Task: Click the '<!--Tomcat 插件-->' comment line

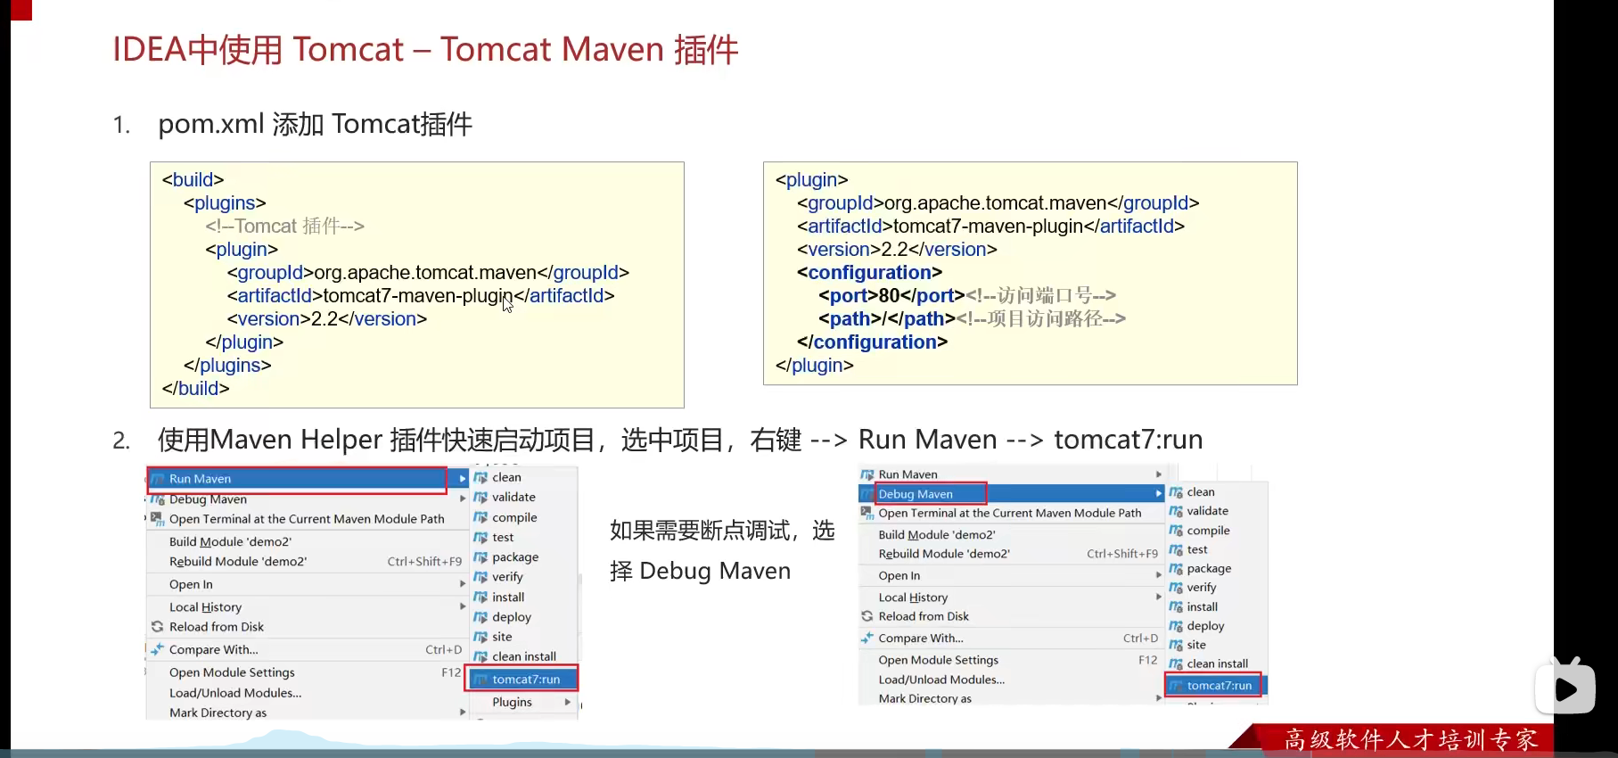Action: pos(284,226)
